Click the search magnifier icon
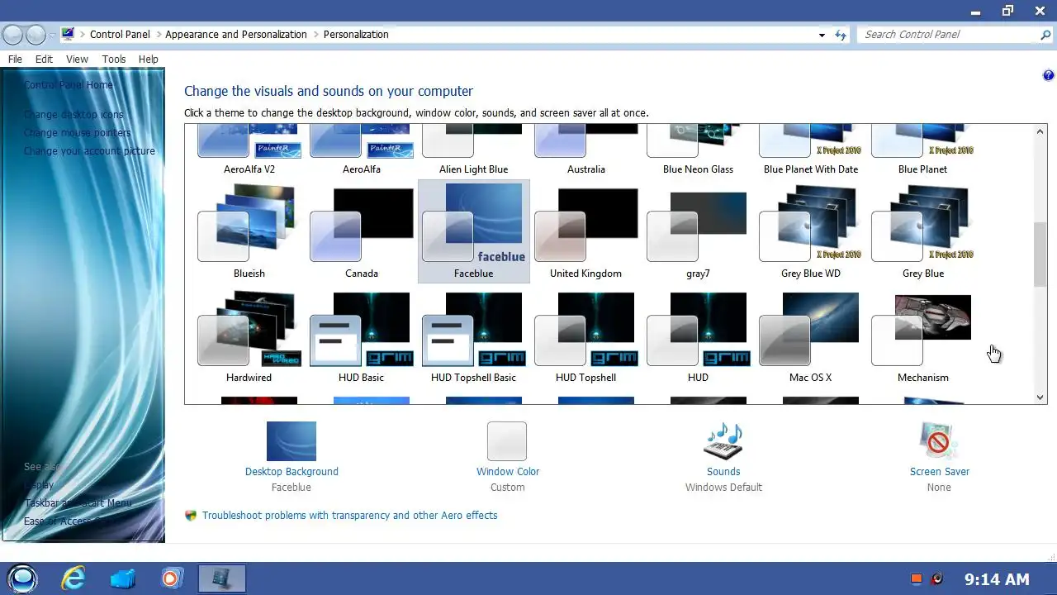Screen dimensions: 1057x595 [x=1046, y=35]
